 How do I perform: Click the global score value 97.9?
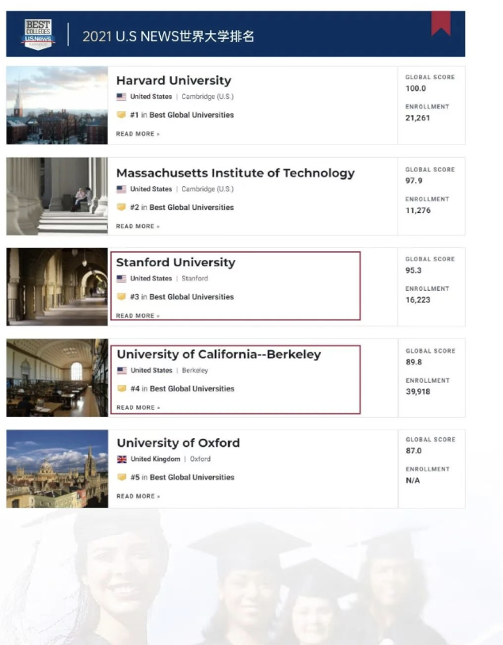click(413, 181)
